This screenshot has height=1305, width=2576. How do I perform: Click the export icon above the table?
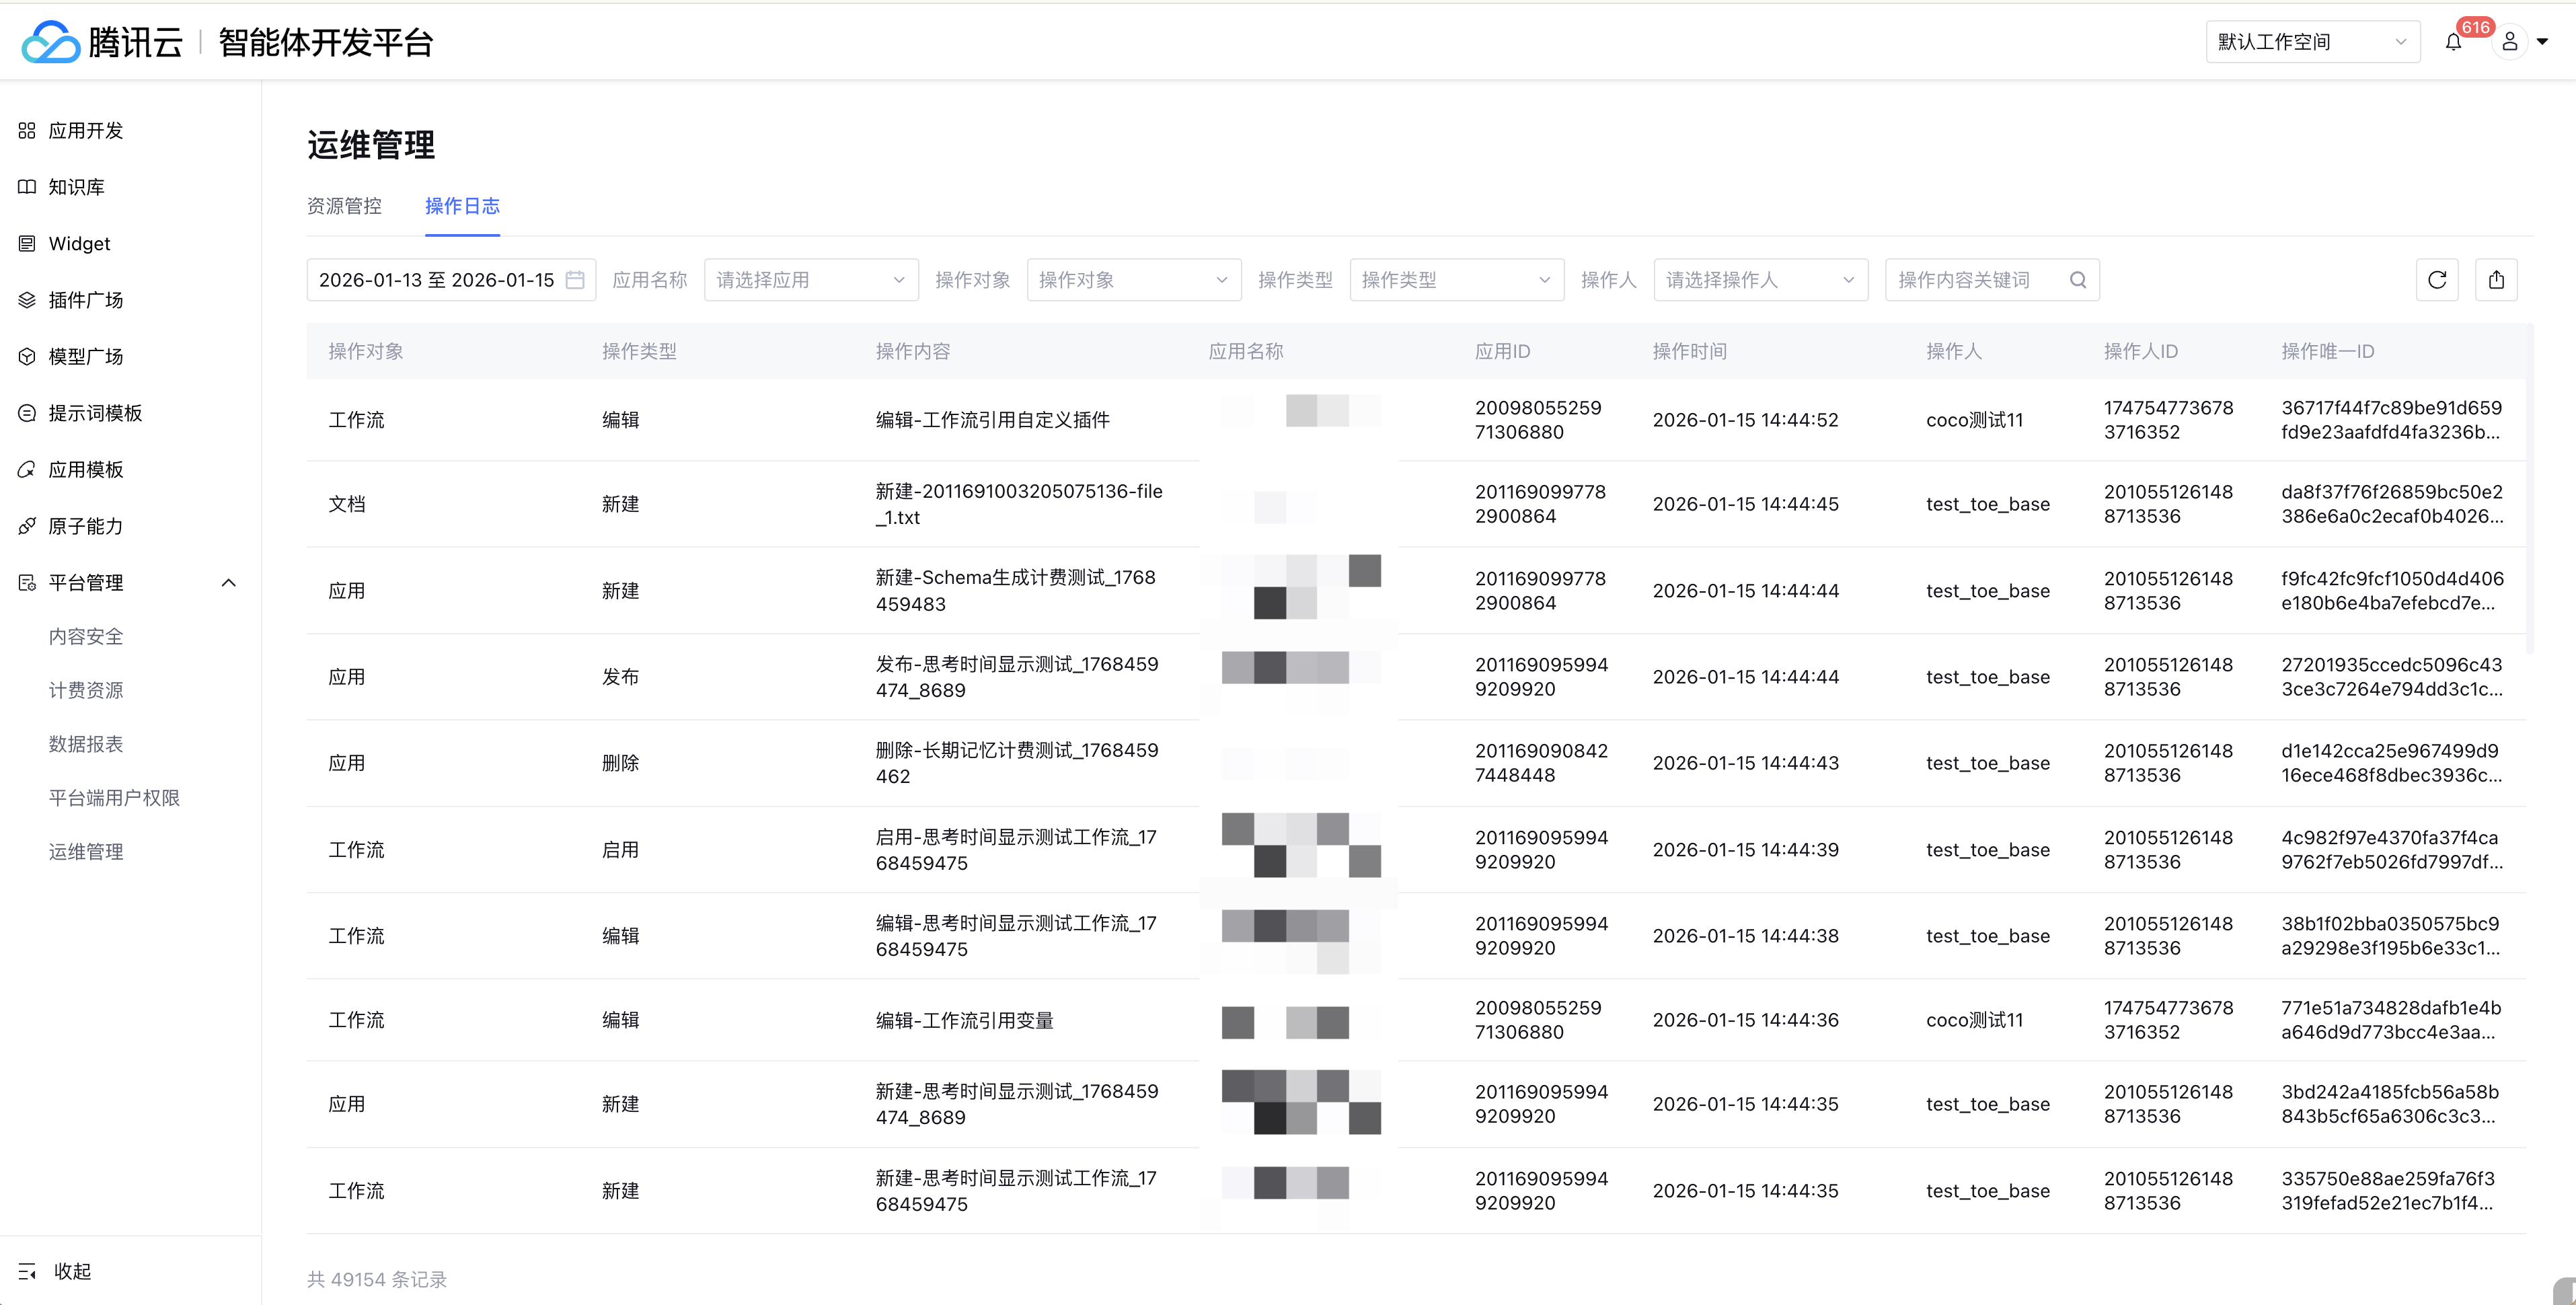point(2496,280)
